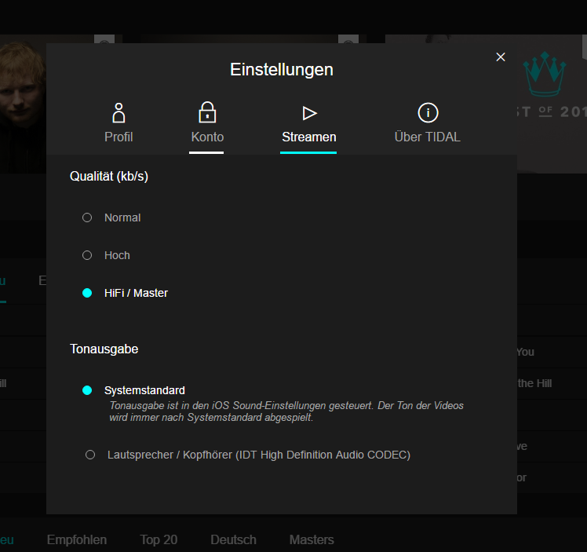Choose Lautsprecher / Kopfhörer output radio button
The width and height of the screenshot is (587, 552).
pyautogui.click(x=90, y=455)
